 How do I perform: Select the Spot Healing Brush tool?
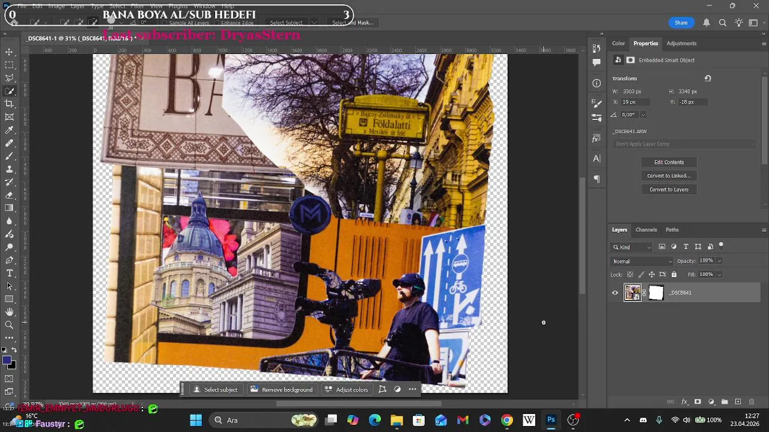coord(9,143)
